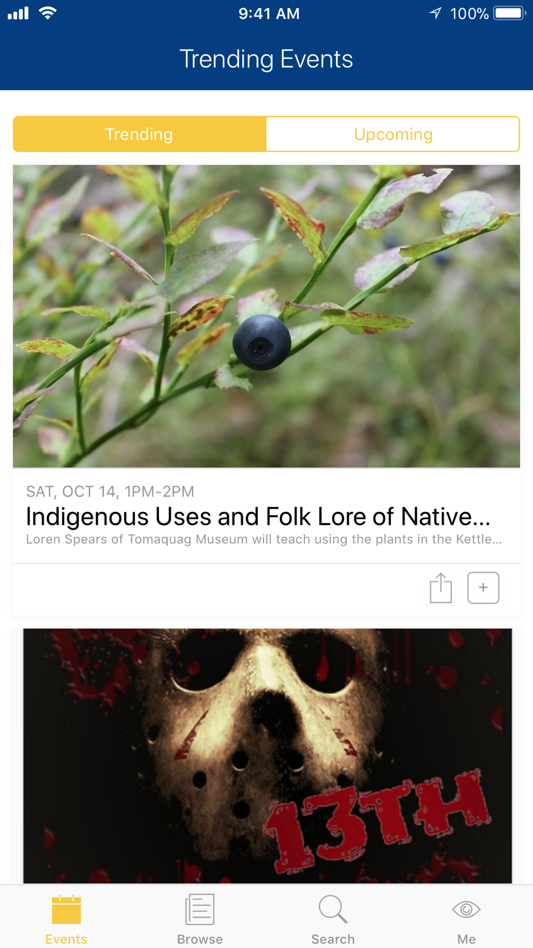Tap the share icon on event card
This screenshot has width=533, height=948.
pyautogui.click(x=441, y=588)
